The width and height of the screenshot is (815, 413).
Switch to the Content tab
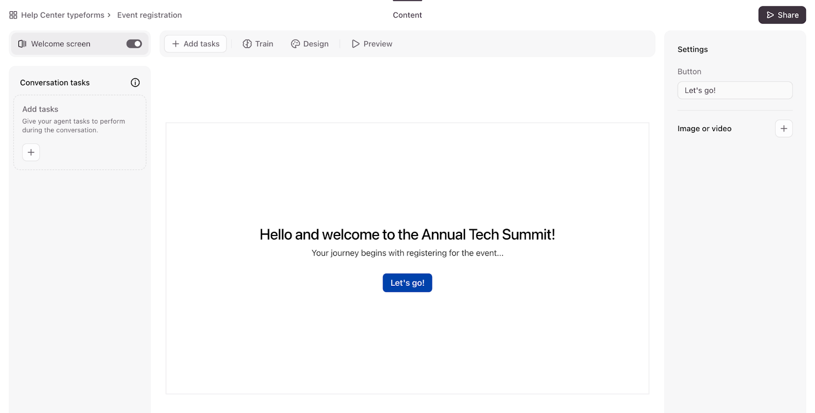coord(407,15)
